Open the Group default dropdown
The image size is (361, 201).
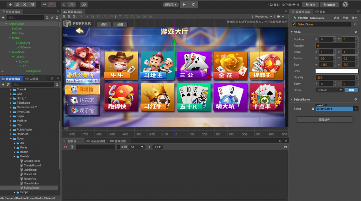(x=329, y=90)
